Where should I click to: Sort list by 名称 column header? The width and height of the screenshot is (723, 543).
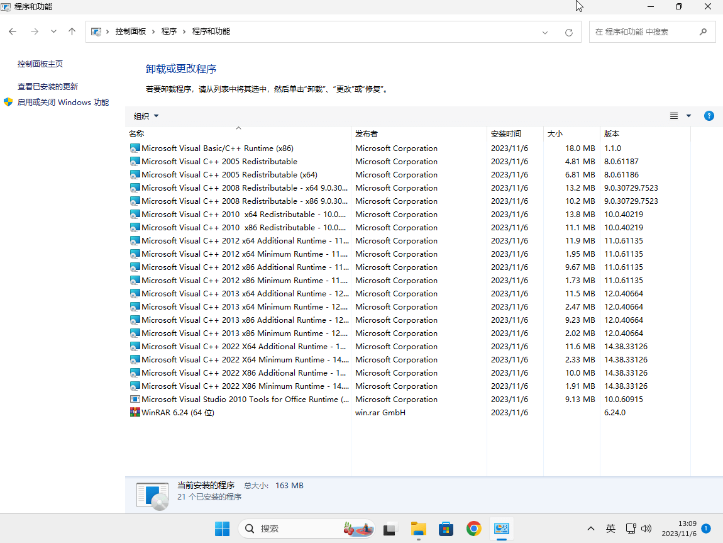click(x=238, y=133)
